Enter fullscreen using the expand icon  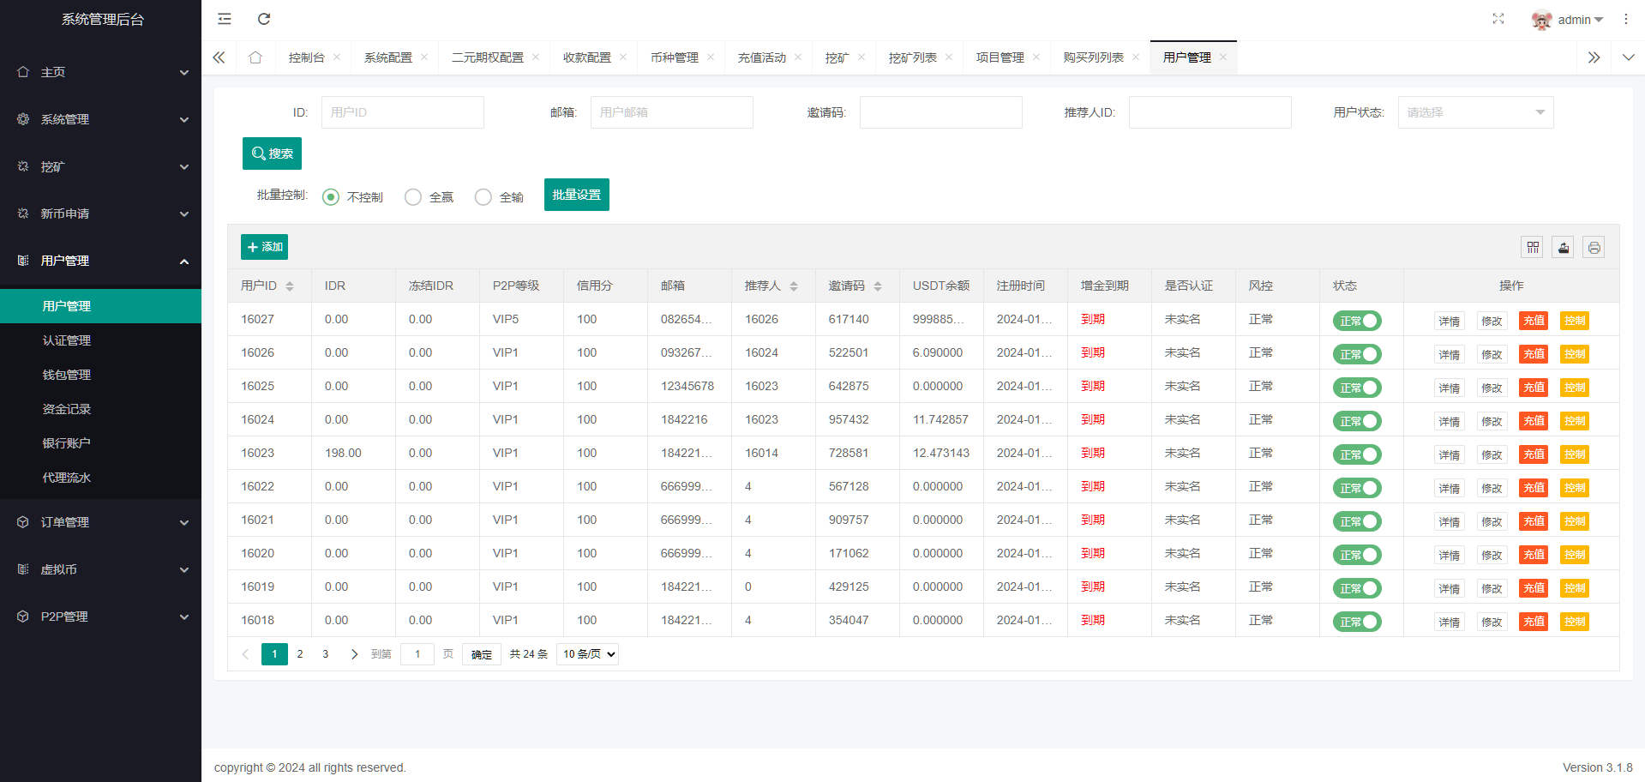pyautogui.click(x=1498, y=19)
